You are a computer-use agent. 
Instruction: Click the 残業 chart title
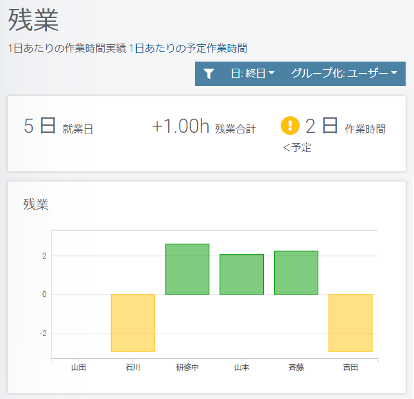point(36,204)
